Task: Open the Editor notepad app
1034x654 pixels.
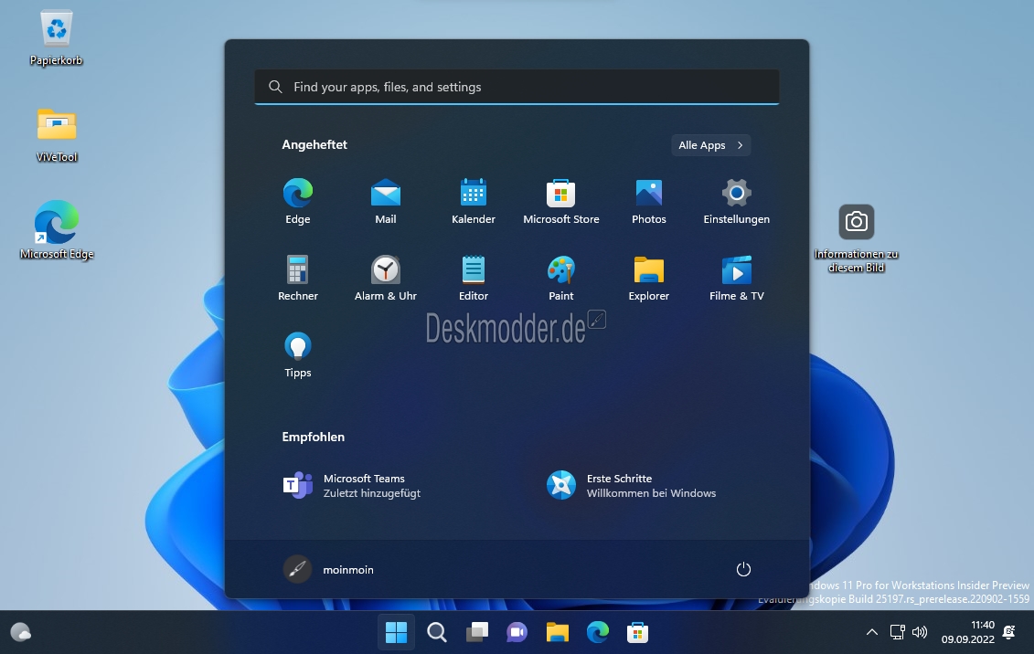Action: click(473, 278)
